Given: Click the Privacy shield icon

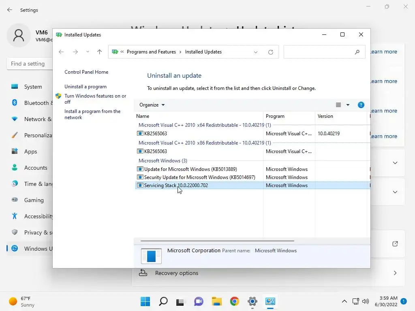Looking at the screenshot, I should (15, 232).
